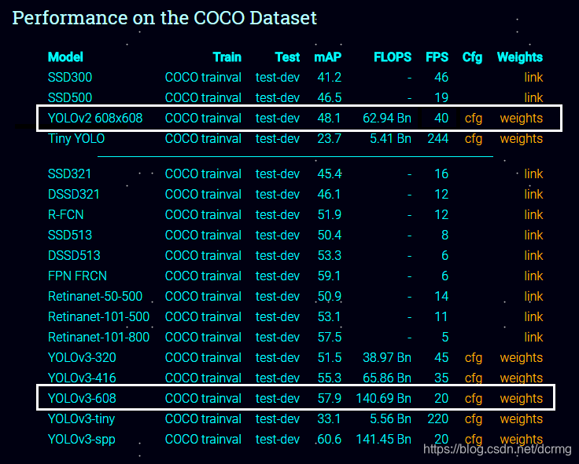Select the Retinanet-50-500 model name
This screenshot has height=464, width=579.
pos(95,296)
